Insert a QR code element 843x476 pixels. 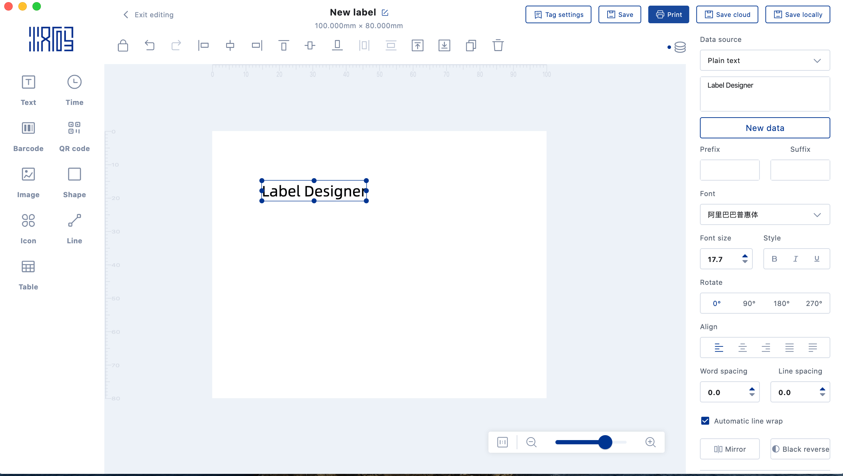[x=74, y=136]
